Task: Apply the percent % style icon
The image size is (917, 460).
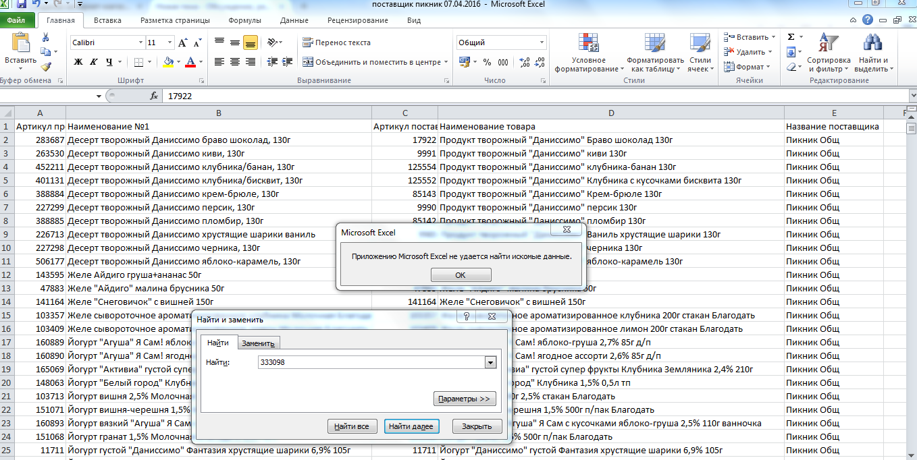Action: click(x=488, y=62)
